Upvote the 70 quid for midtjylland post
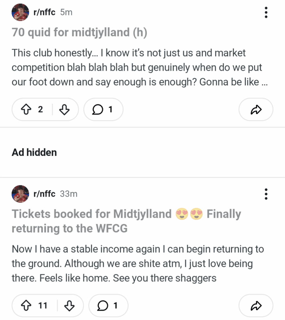This screenshot has width=285, height=320. tap(27, 109)
